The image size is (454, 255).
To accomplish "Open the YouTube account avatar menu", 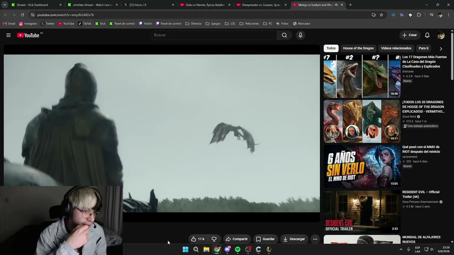I will [441, 35].
